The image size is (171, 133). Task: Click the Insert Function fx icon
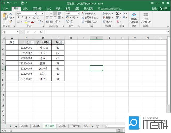[41, 32]
